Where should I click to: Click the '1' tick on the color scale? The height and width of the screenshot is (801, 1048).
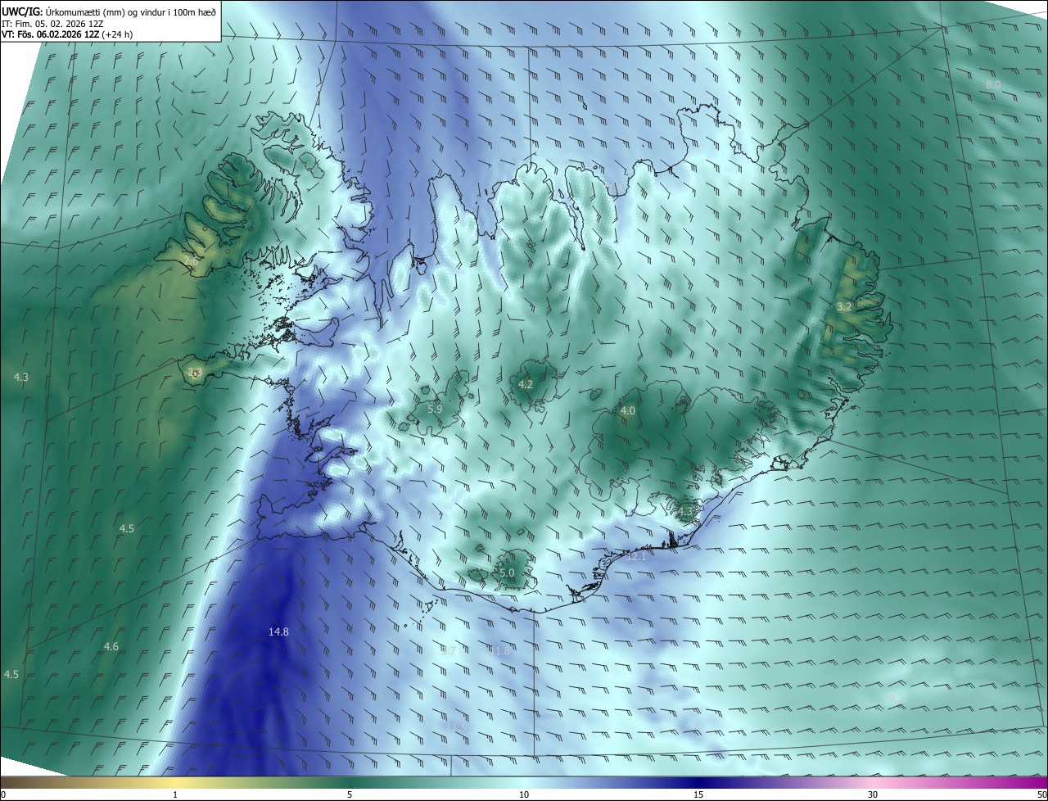pyautogui.click(x=175, y=794)
